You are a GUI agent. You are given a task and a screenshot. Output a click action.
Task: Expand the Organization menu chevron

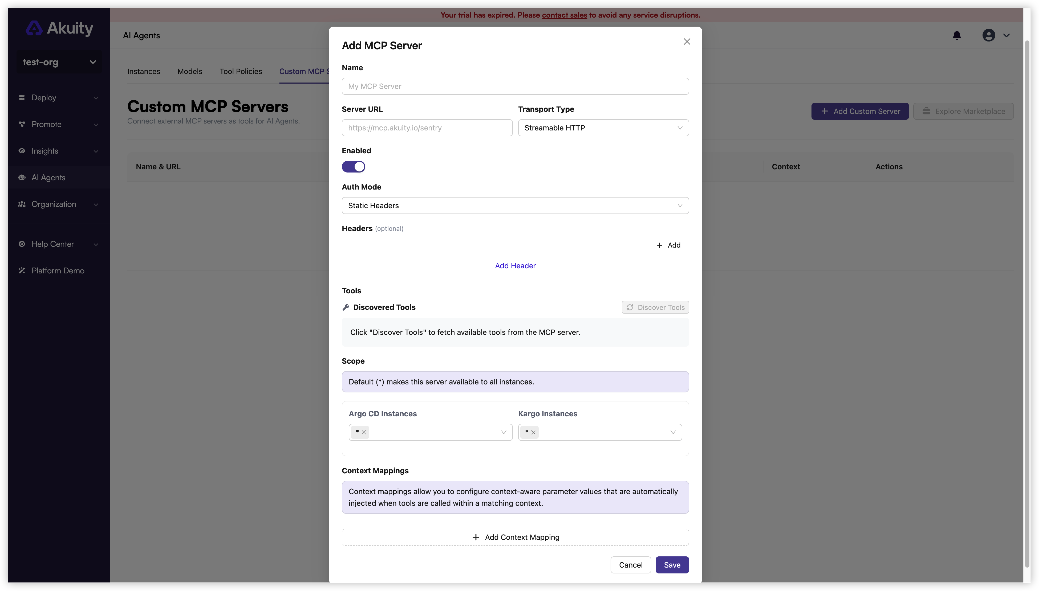pos(96,204)
